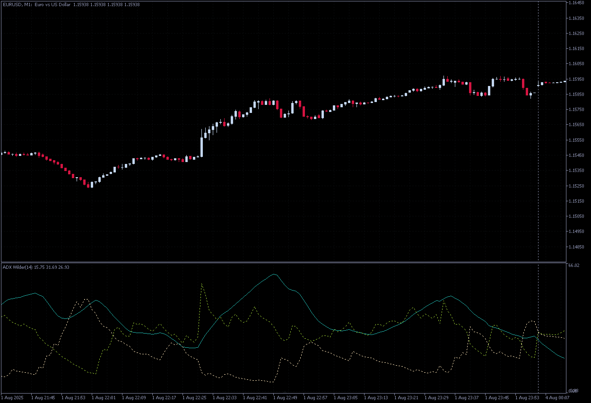The height and width of the screenshot is (403, 591).
Task: Click the last candle at the chart's right edge
Action: point(565,82)
